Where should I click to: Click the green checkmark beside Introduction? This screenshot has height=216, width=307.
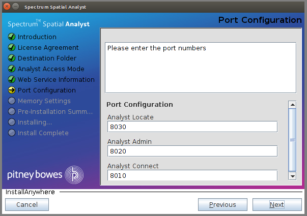[x=12, y=37]
